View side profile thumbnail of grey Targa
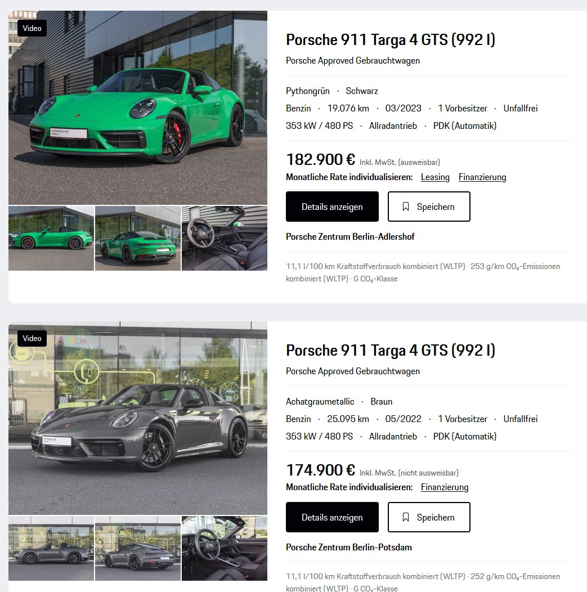This screenshot has height=592, width=587. pyautogui.click(x=51, y=549)
